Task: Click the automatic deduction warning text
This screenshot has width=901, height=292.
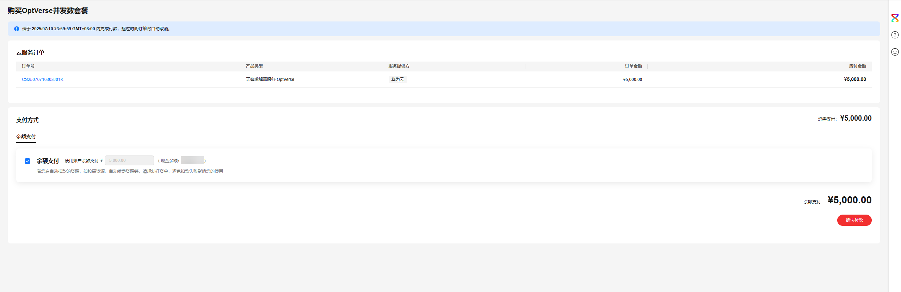Action: pyautogui.click(x=130, y=171)
